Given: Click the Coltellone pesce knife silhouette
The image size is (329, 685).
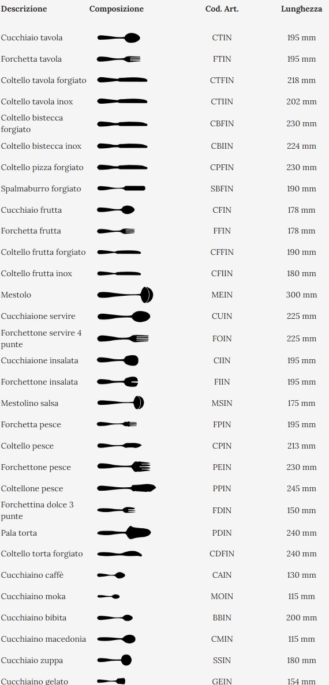Looking at the screenshot, I should pyautogui.click(x=126, y=488).
